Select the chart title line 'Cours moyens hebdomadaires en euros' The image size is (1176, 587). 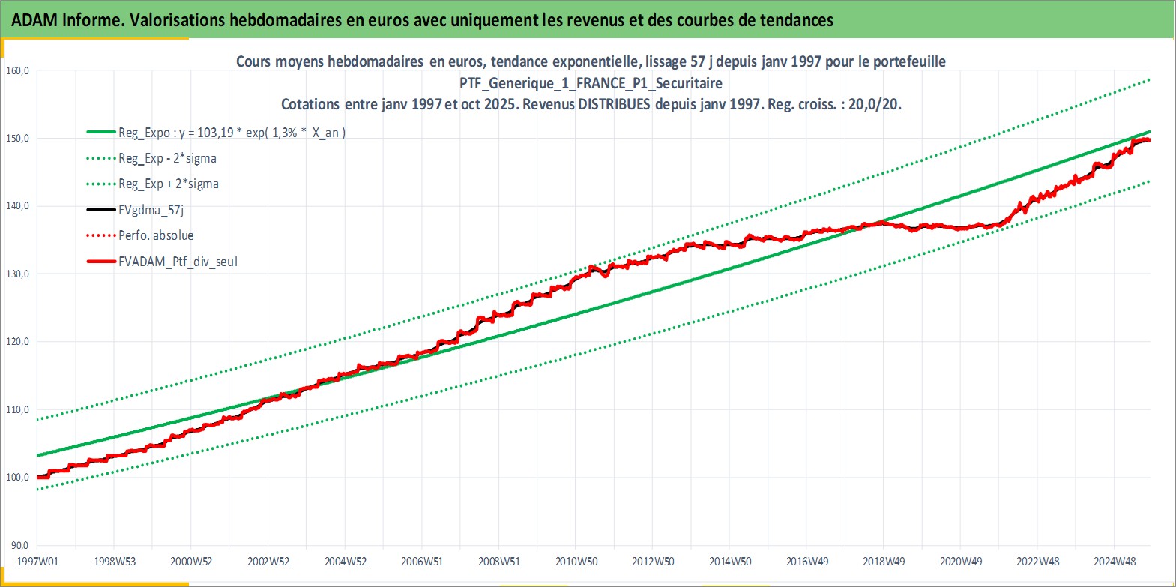359,61
